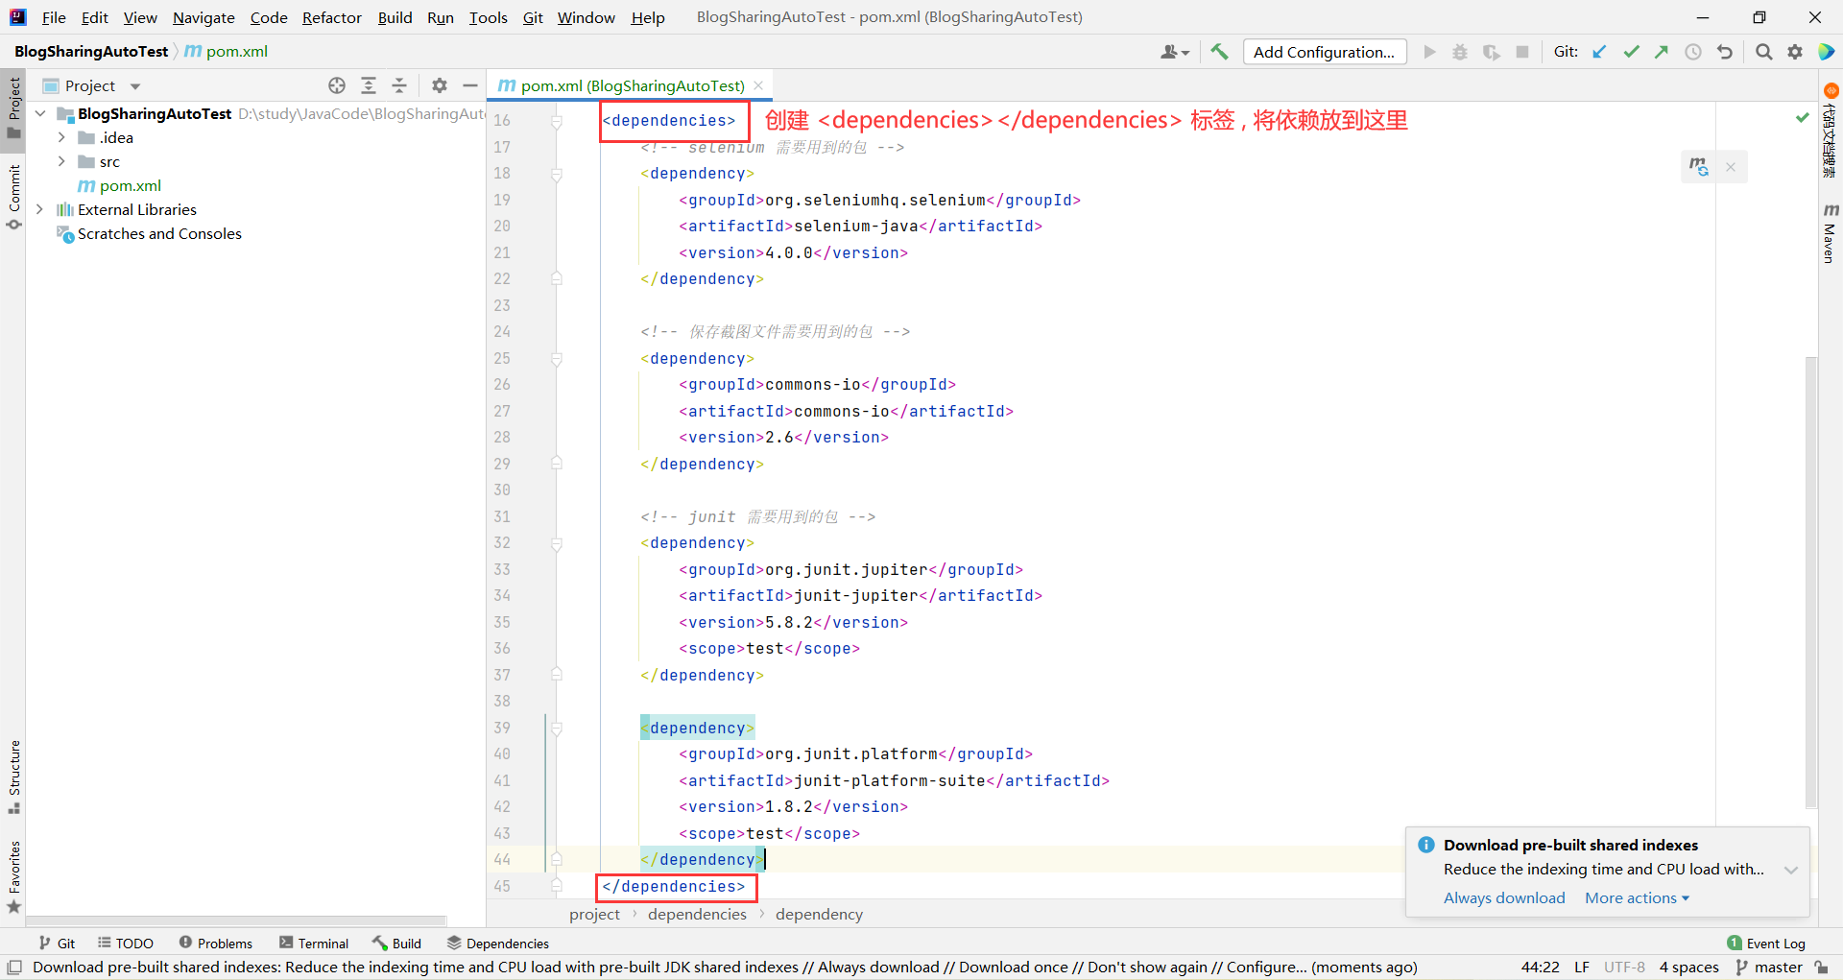Load Maven changes floating icon
Viewport: 1843px width, 980px height.
tap(1699, 167)
